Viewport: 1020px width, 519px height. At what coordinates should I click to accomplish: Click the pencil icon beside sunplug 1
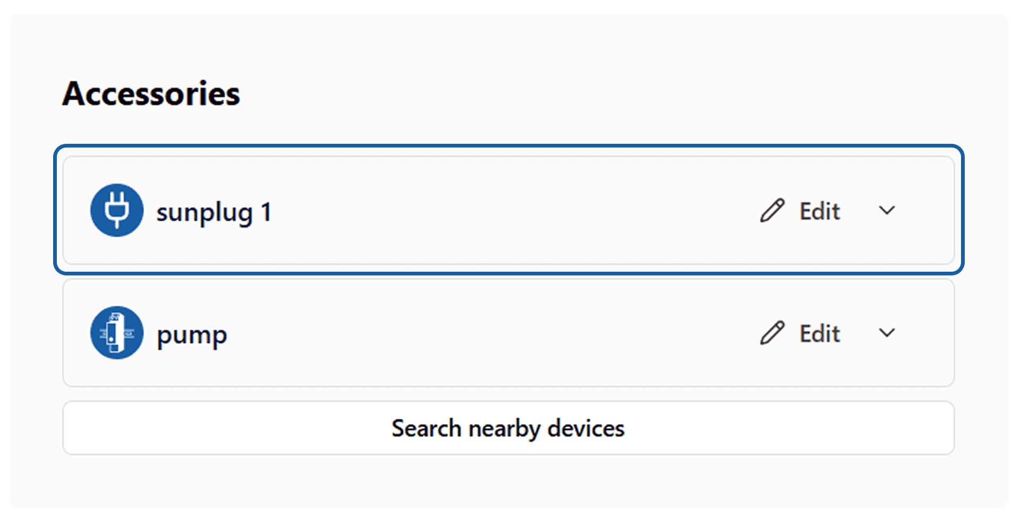tap(772, 211)
